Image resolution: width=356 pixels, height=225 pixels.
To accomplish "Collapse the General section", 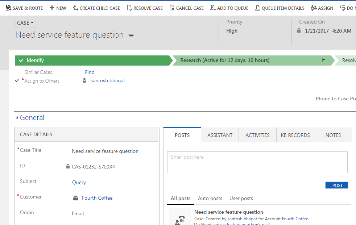I will [17, 118].
